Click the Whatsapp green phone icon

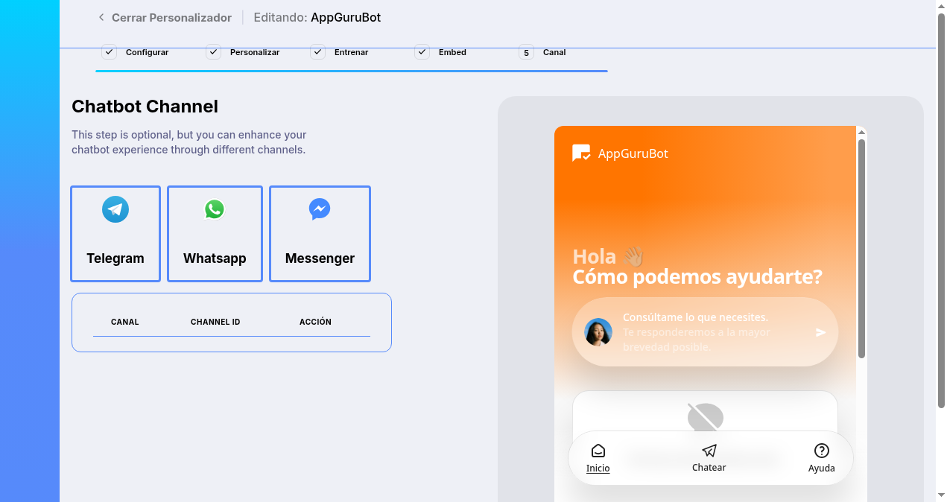tap(215, 209)
